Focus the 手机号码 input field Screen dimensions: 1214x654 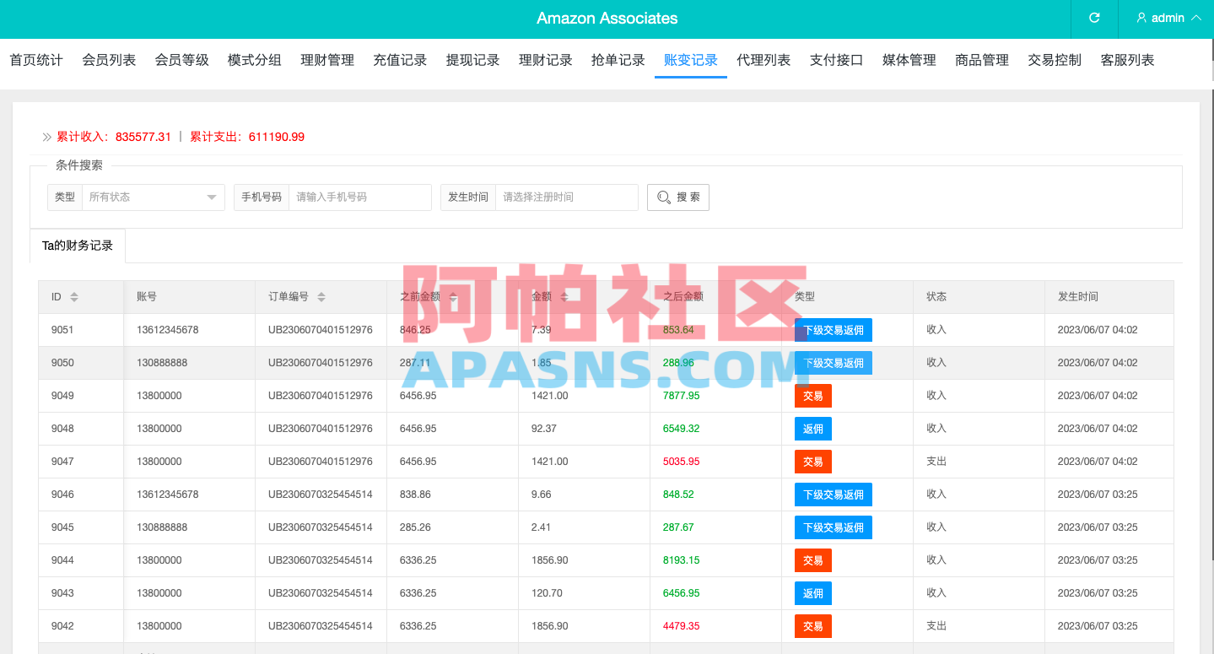[x=360, y=197]
